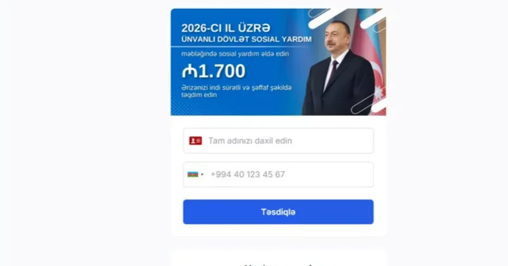Click the red ID card icon
The image size is (508, 266).
(196, 141)
